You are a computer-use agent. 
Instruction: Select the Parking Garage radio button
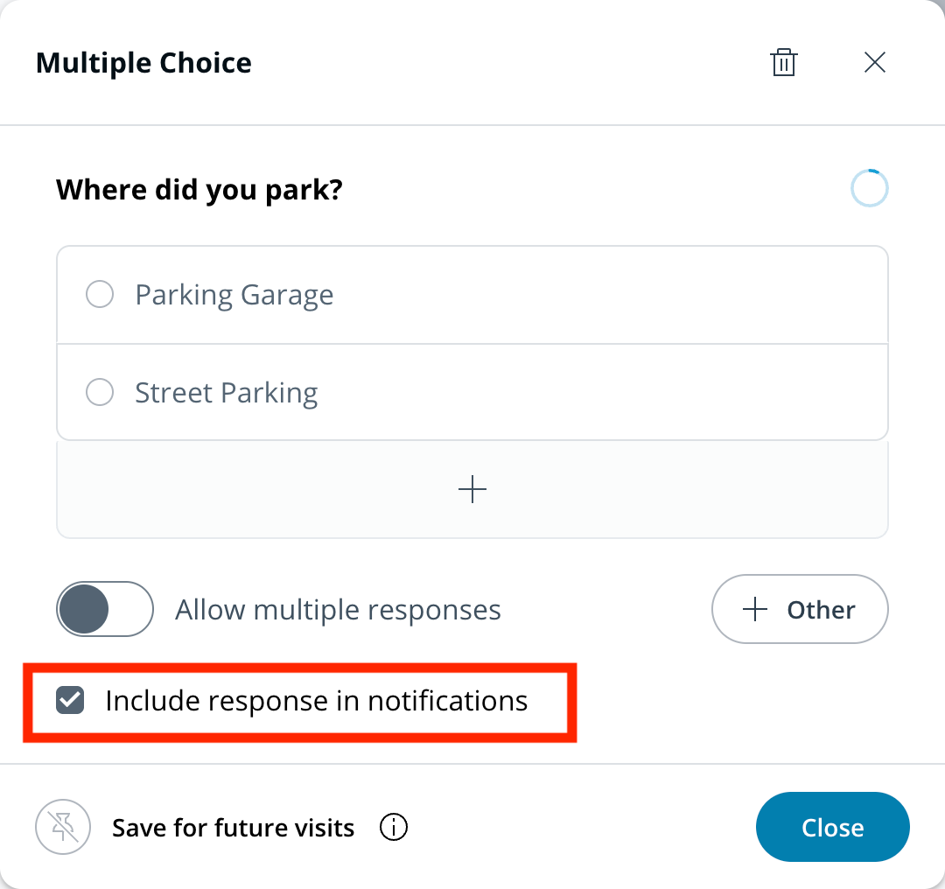100,295
